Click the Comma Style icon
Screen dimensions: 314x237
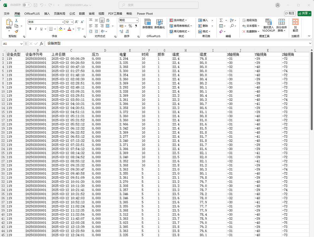[x=136, y=26]
